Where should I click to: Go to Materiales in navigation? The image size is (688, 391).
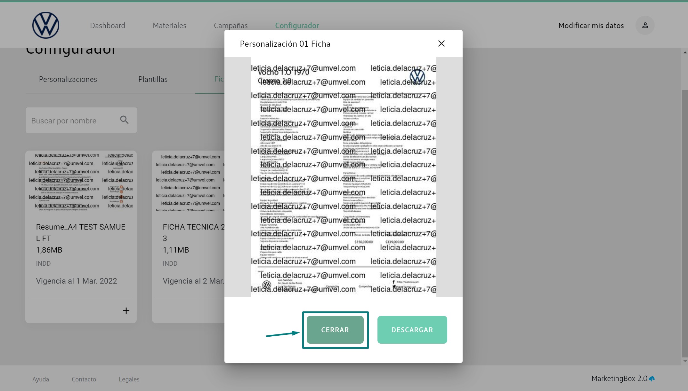coord(169,26)
